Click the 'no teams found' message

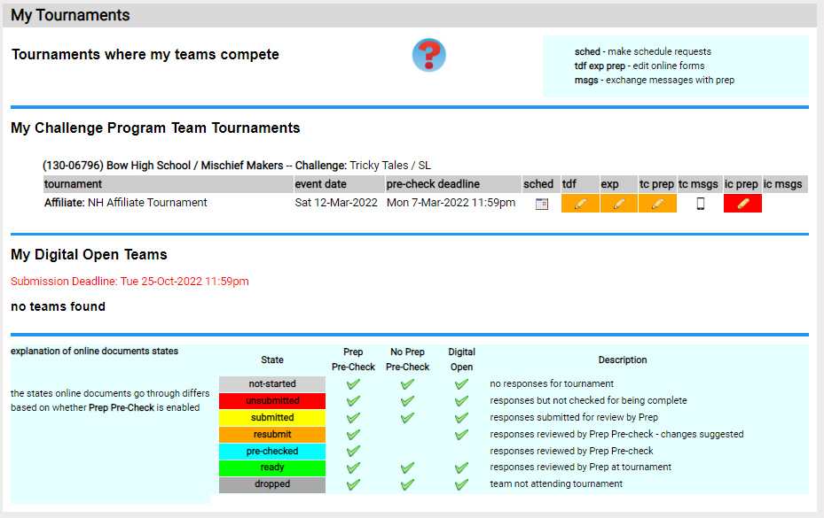tap(58, 306)
